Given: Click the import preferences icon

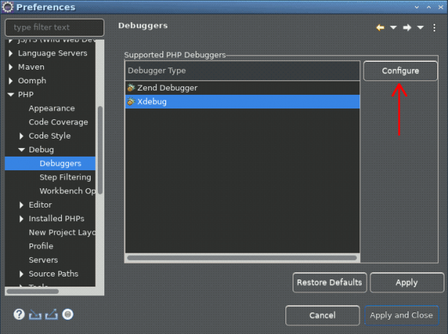Looking at the screenshot, I should [35, 315].
